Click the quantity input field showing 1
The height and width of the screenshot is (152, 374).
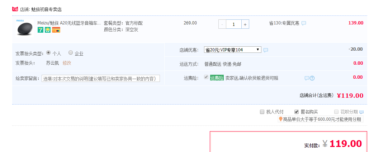[234, 24]
